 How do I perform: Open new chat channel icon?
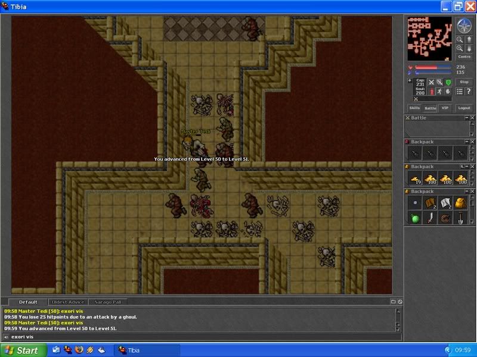click(393, 302)
